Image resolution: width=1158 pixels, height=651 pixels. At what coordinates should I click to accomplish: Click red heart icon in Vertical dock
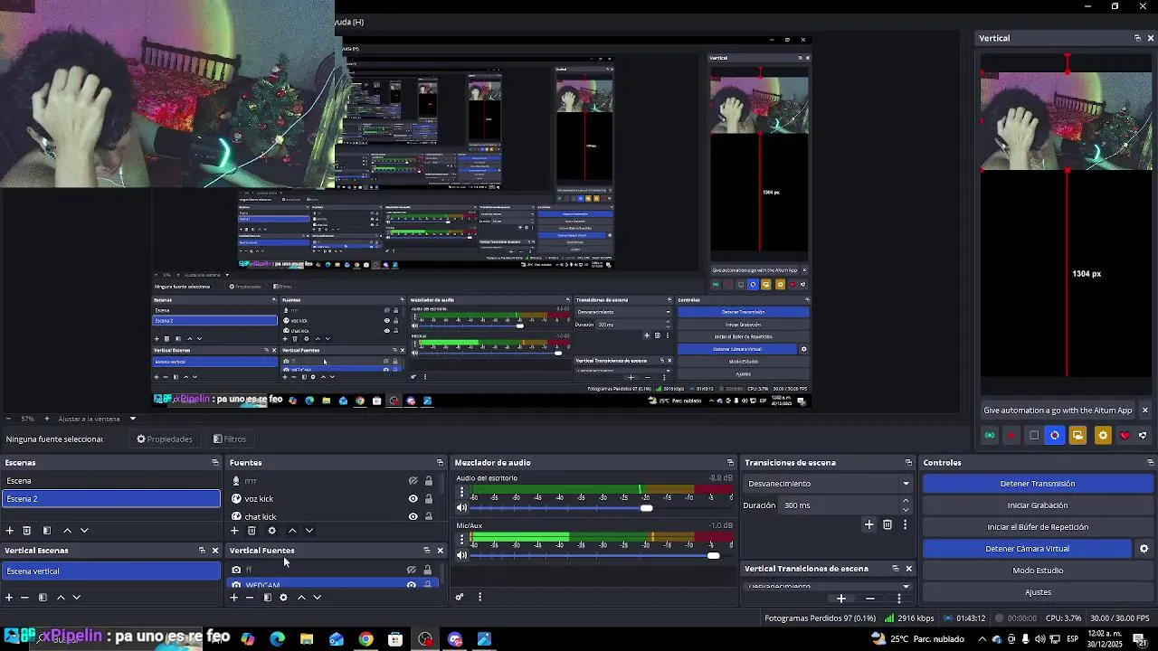(1125, 436)
